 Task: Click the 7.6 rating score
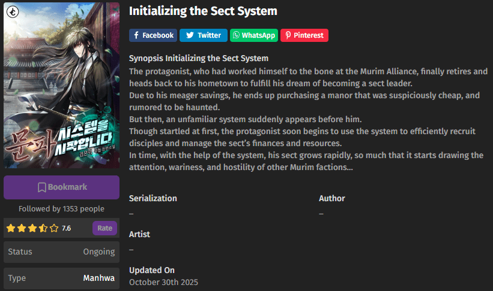coord(66,228)
